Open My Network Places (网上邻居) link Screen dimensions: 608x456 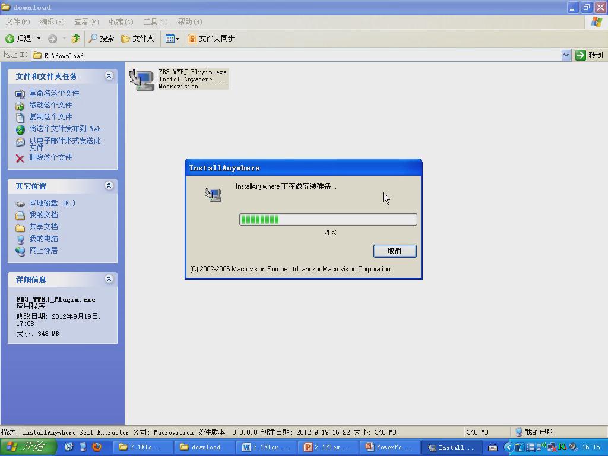(x=43, y=250)
